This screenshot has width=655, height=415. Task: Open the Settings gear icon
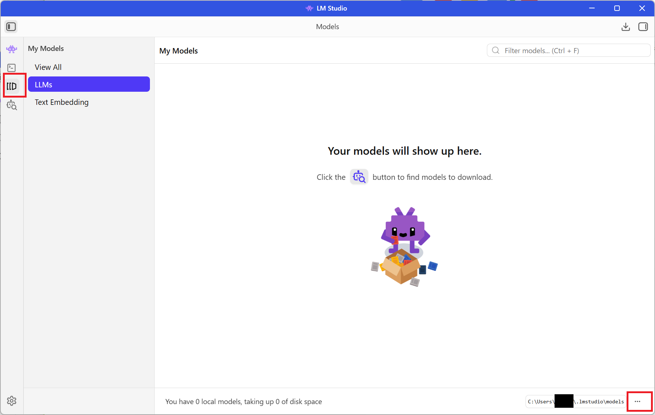click(x=12, y=401)
